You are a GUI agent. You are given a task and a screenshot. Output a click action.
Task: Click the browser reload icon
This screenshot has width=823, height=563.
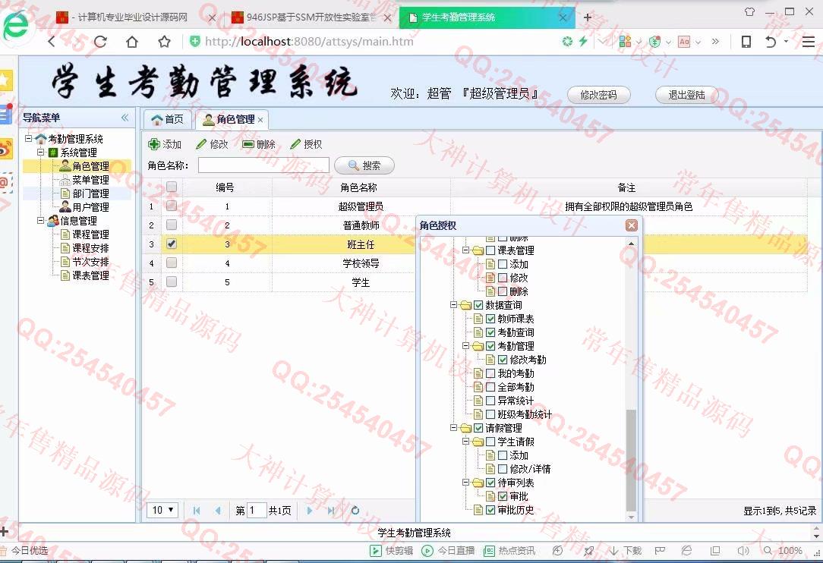coord(100,42)
